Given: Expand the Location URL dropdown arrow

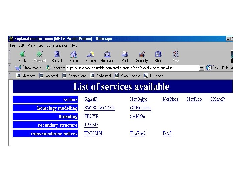Looking at the screenshot, I should (x=202, y=68).
